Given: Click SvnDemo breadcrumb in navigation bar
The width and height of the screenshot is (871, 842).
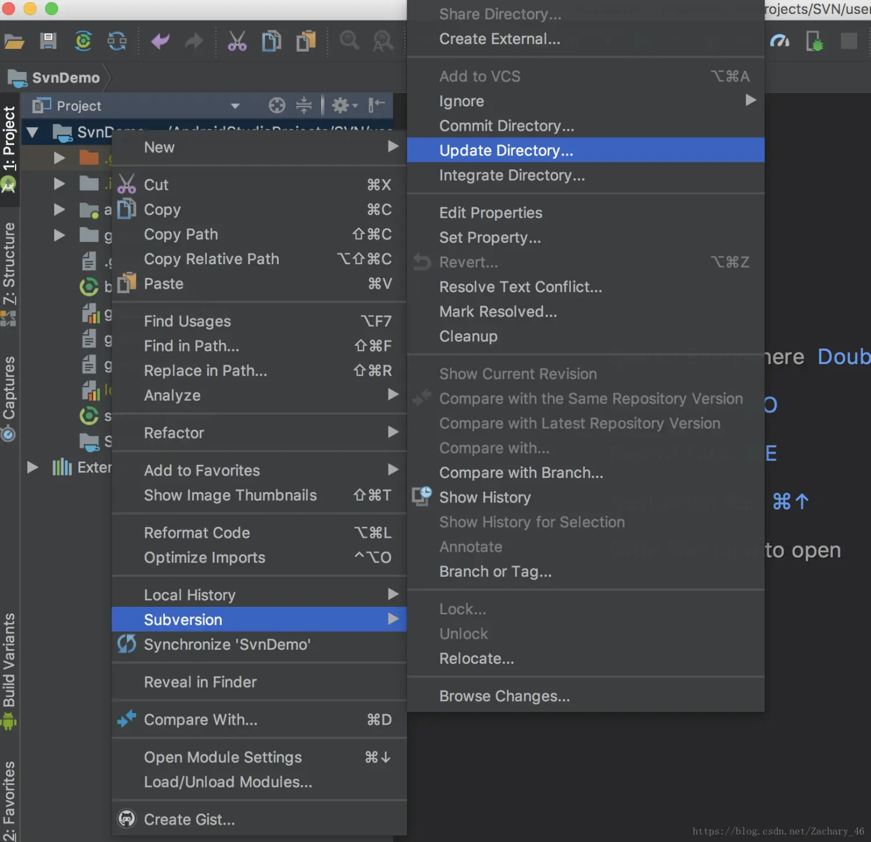Looking at the screenshot, I should point(53,77).
